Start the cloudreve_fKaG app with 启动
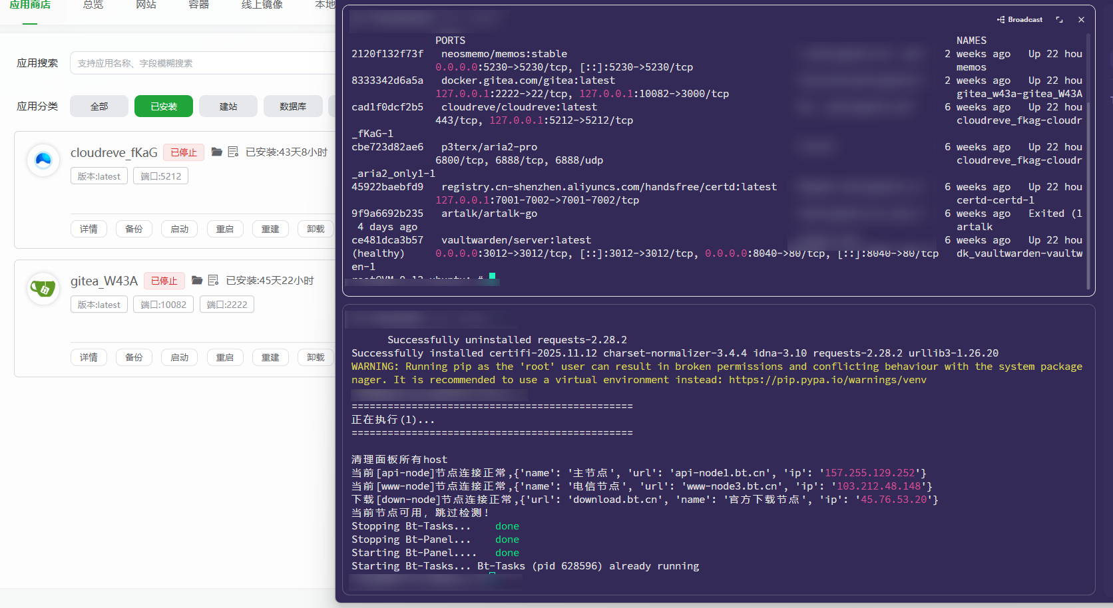Viewport: 1113px width, 608px height. pos(179,229)
